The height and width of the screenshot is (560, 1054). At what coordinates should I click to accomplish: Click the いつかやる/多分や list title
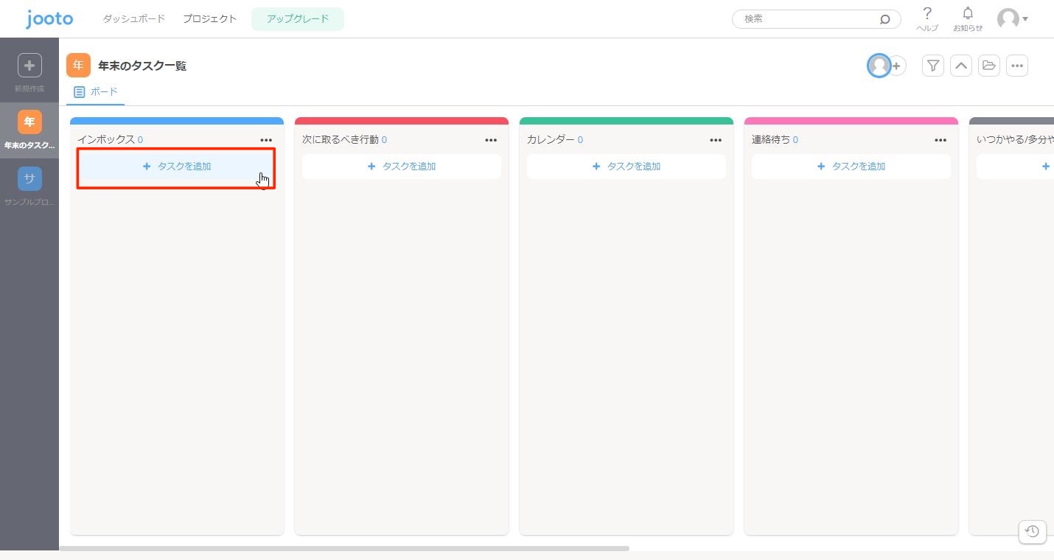(1015, 139)
